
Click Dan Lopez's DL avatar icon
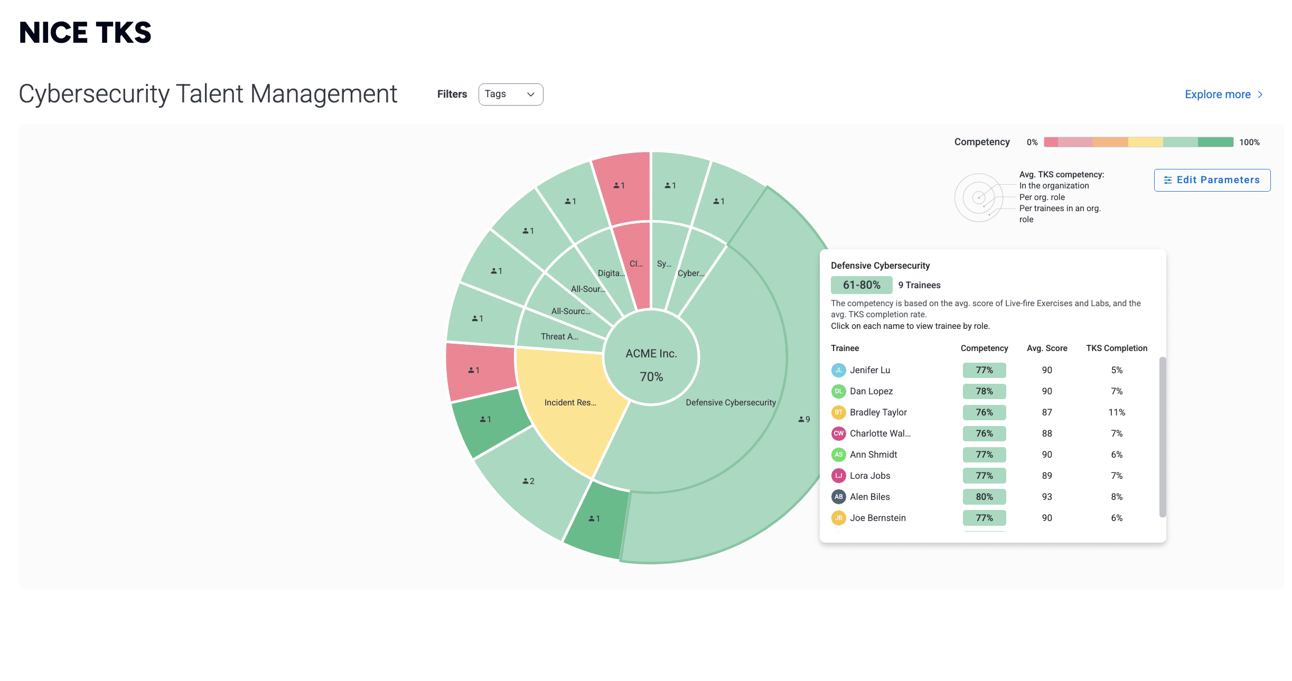coord(838,391)
